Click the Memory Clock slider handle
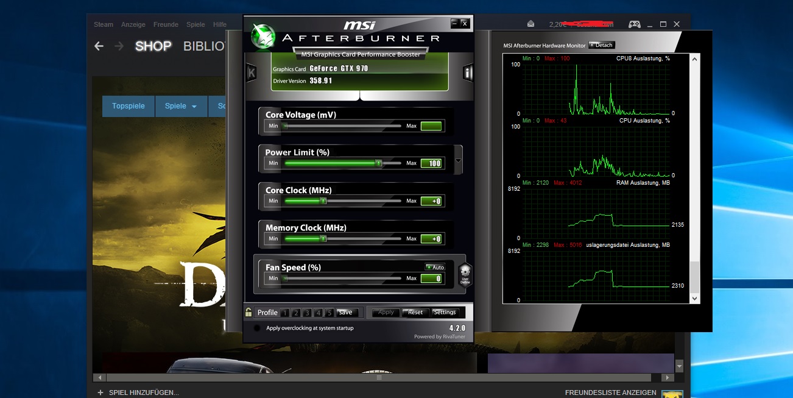Viewport: 793px width, 398px height. coord(323,238)
